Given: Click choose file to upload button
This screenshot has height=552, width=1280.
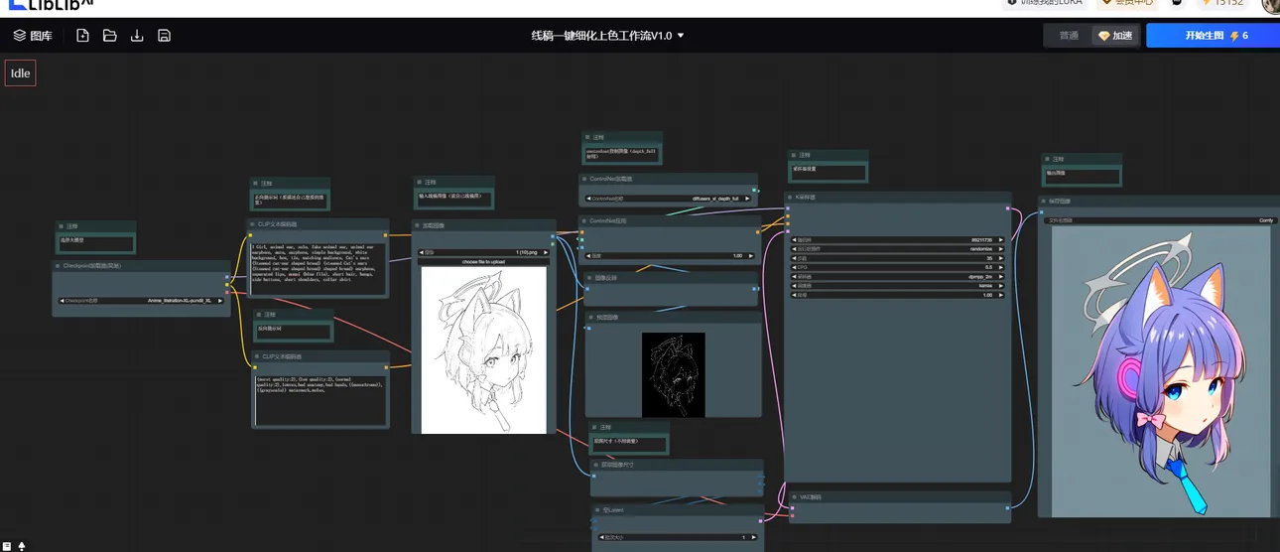Looking at the screenshot, I should (483, 261).
